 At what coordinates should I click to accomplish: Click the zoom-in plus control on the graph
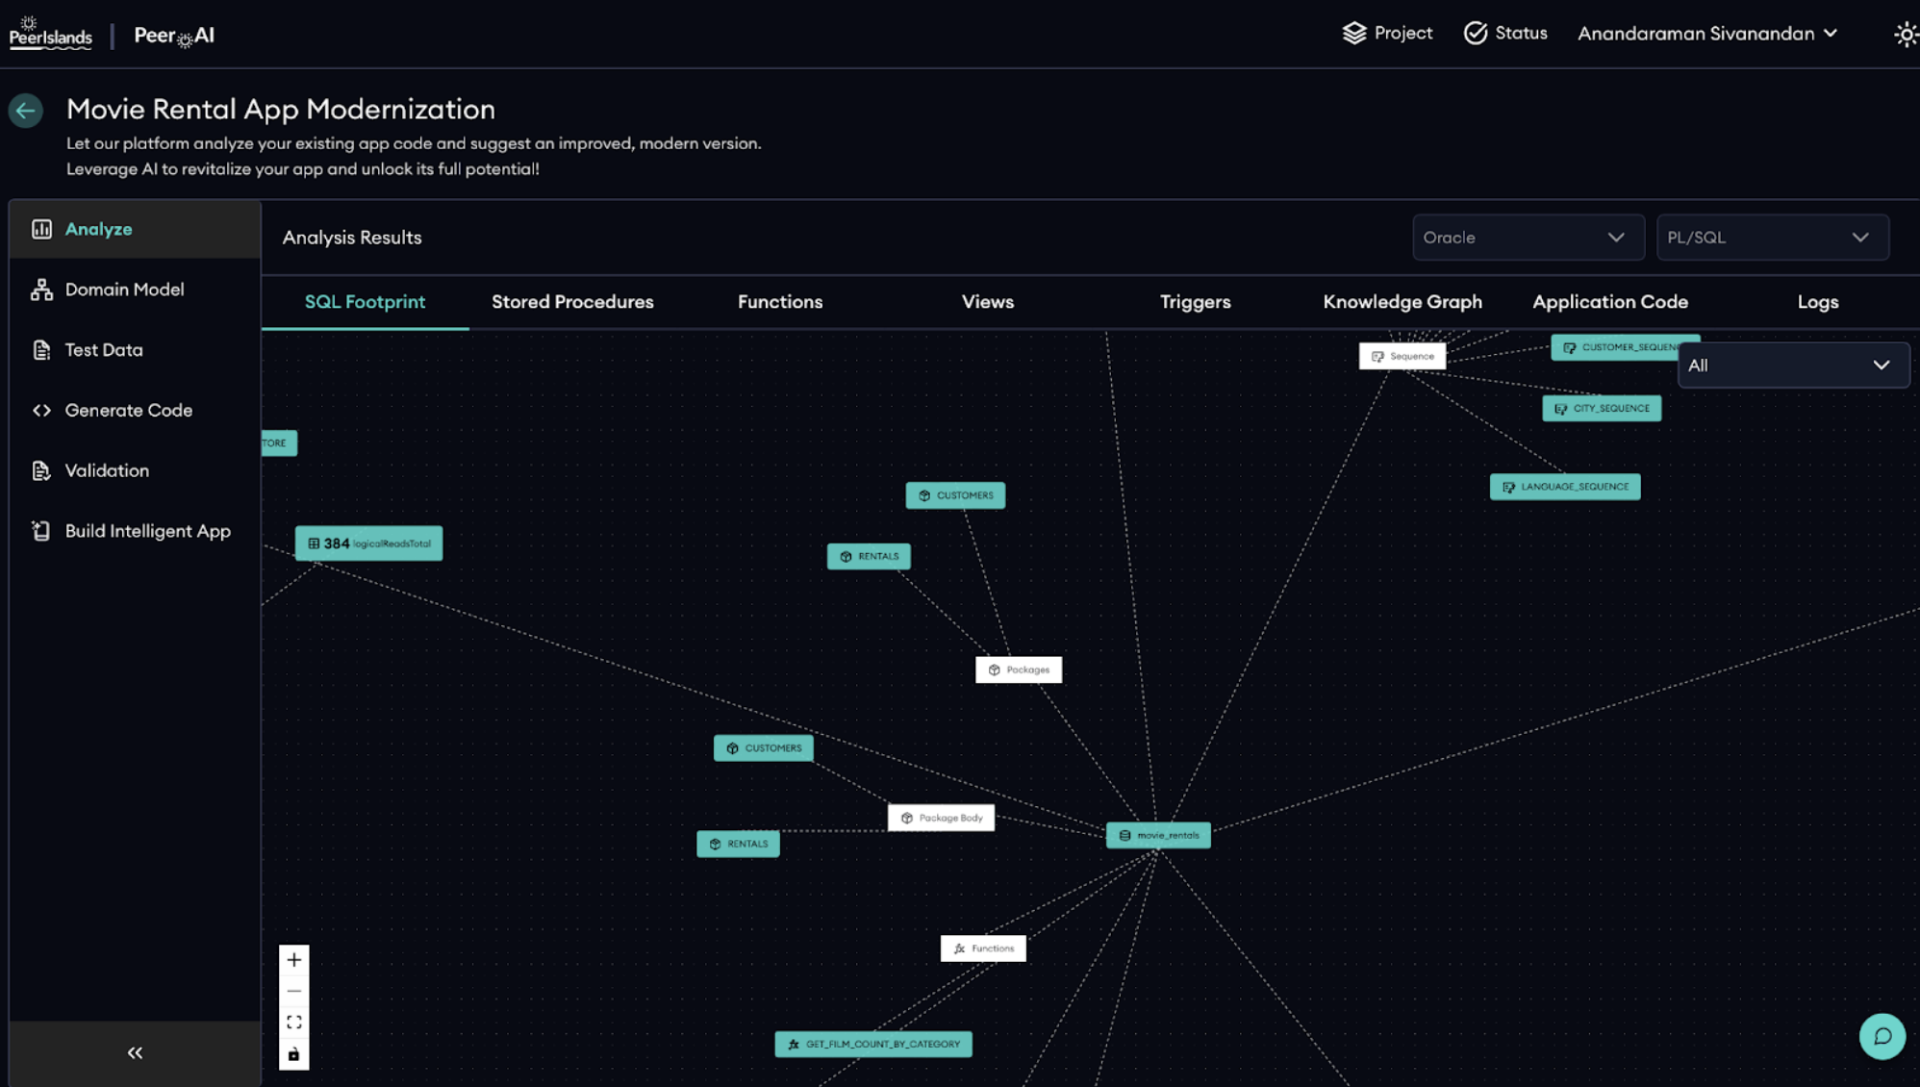(x=294, y=959)
